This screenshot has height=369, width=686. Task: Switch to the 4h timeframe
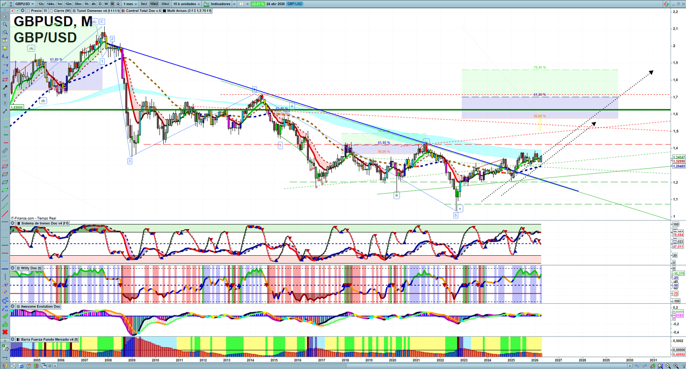pyautogui.click(x=93, y=4)
